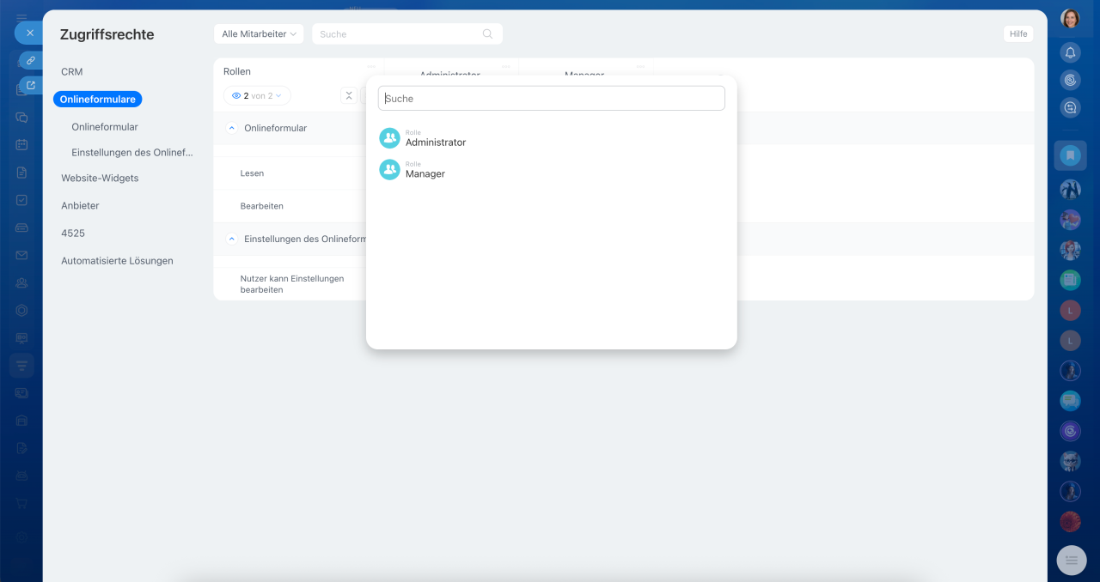
Task: Collapse the Einstellungen des Onlineformulars section
Action: [231, 239]
